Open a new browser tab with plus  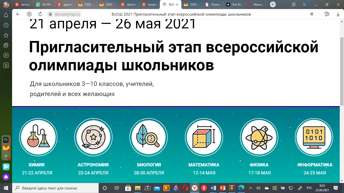(273, 5)
